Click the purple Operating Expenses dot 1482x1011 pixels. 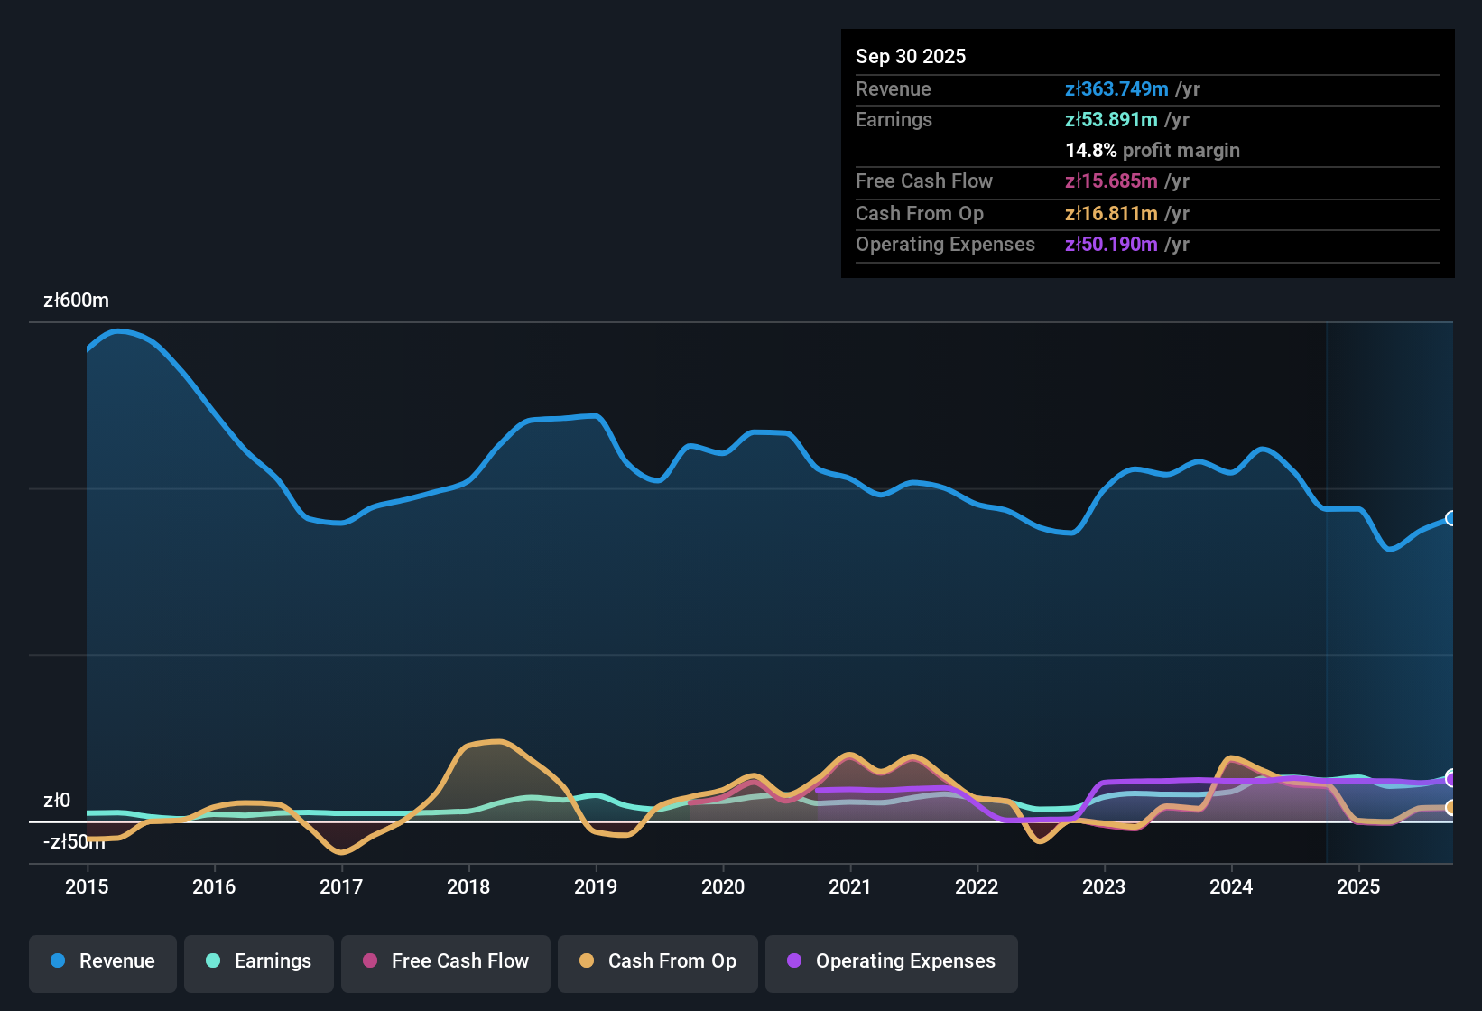coord(794,960)
